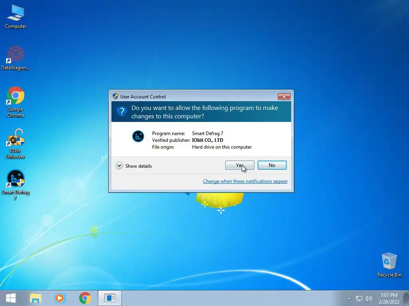409x306 pixels.
Task: Open the volume speaker tray icon
Action: click(x=369, y=298)
